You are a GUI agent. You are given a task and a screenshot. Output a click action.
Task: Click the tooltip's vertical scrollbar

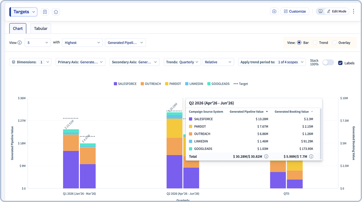tap(321, 134)
